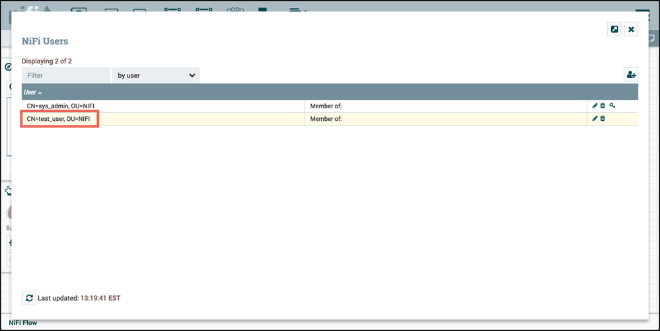Edit the sys_admin user
The height and width of the screenshot is (331, 660).
[595, 106]
